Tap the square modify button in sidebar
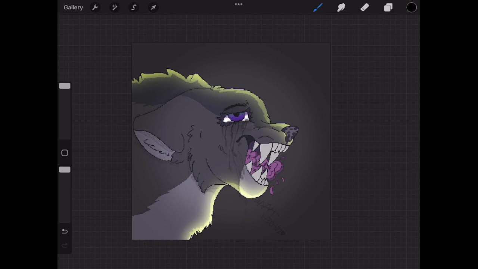The image size is (478, 269). 65,153
